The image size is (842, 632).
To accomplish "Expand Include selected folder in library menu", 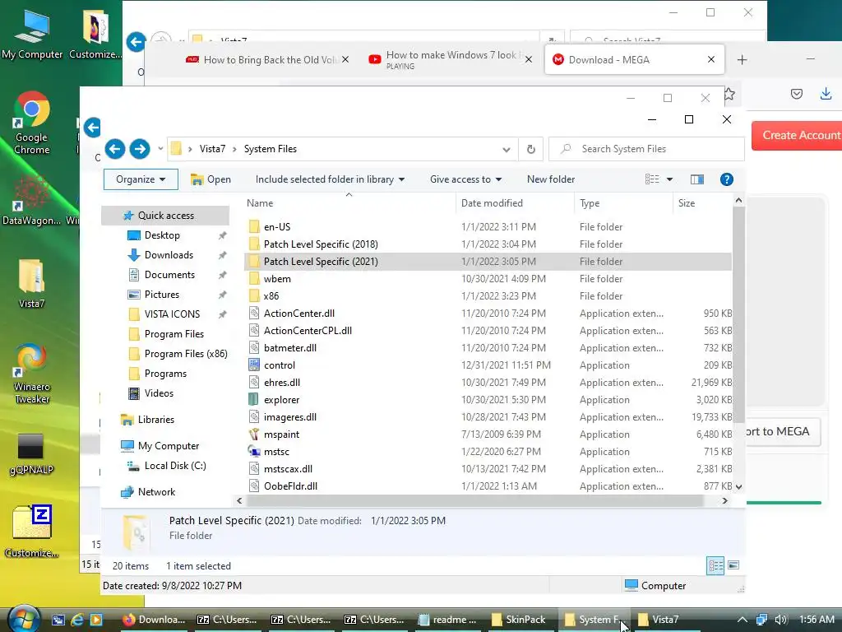I will click(x=330, y=179).
